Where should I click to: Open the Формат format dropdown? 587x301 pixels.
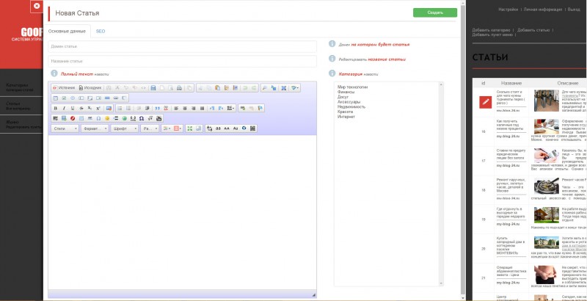point(95,128)
